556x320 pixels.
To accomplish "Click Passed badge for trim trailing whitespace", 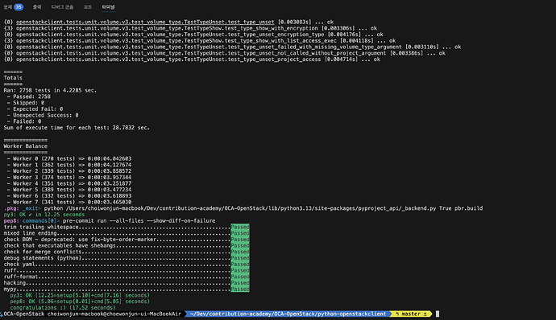I will pyautogui.click(x=240, y=227).
